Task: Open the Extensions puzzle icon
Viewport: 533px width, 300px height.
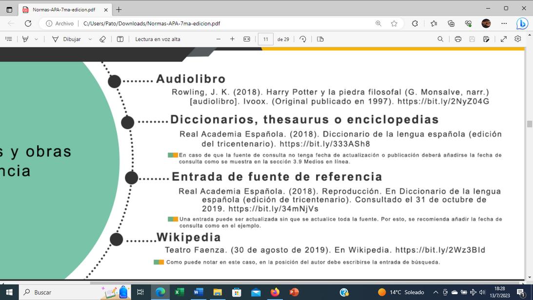Action: click(x=415, y=23)
